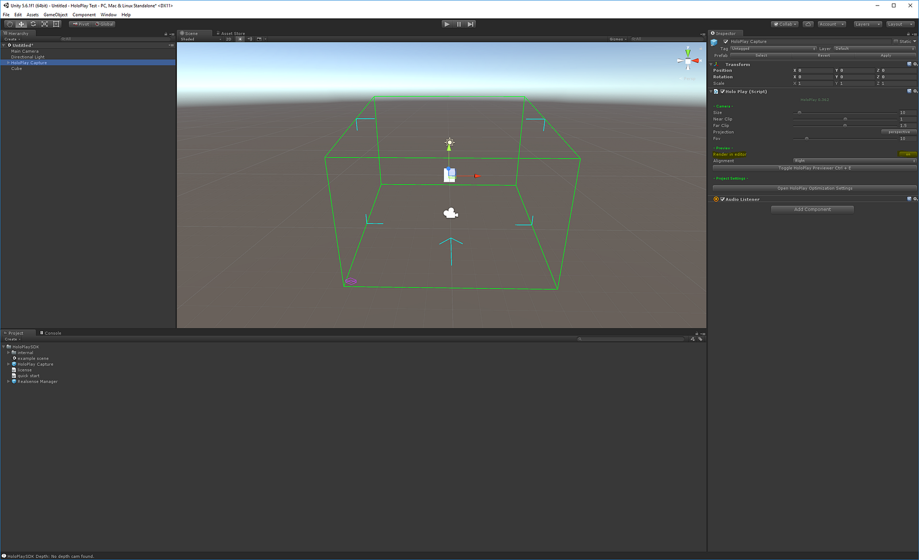
Task: Open Transform component help icon
Action: 909,64
